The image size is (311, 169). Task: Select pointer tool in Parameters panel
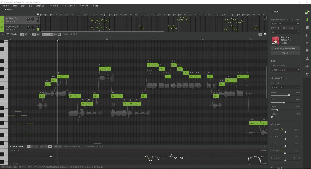click(x=29, y=147)
